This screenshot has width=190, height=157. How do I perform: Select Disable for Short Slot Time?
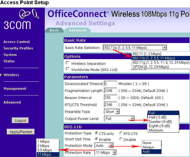pos(121,139)
